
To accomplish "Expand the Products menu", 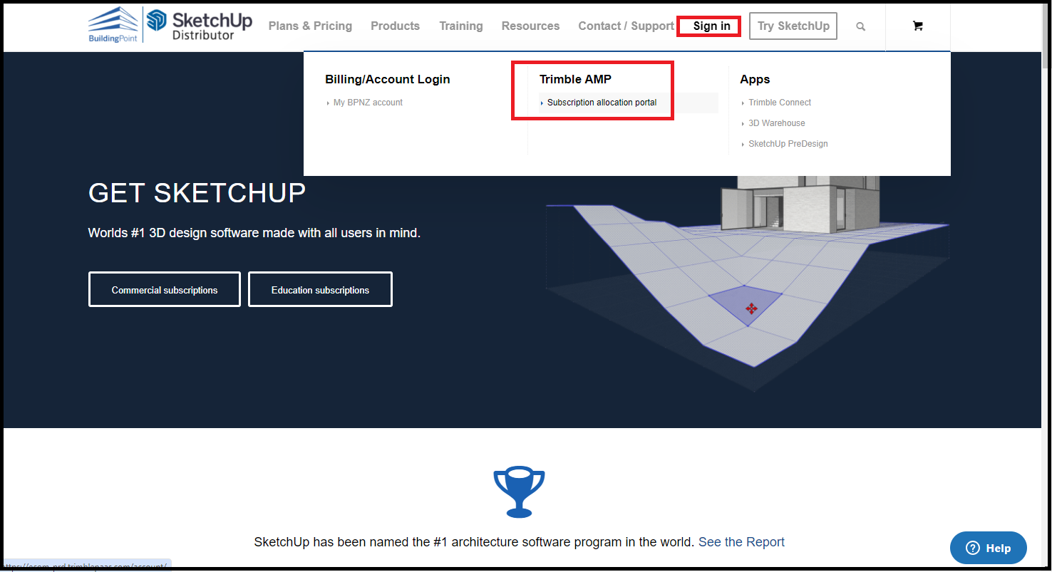I will click(395, 26).
